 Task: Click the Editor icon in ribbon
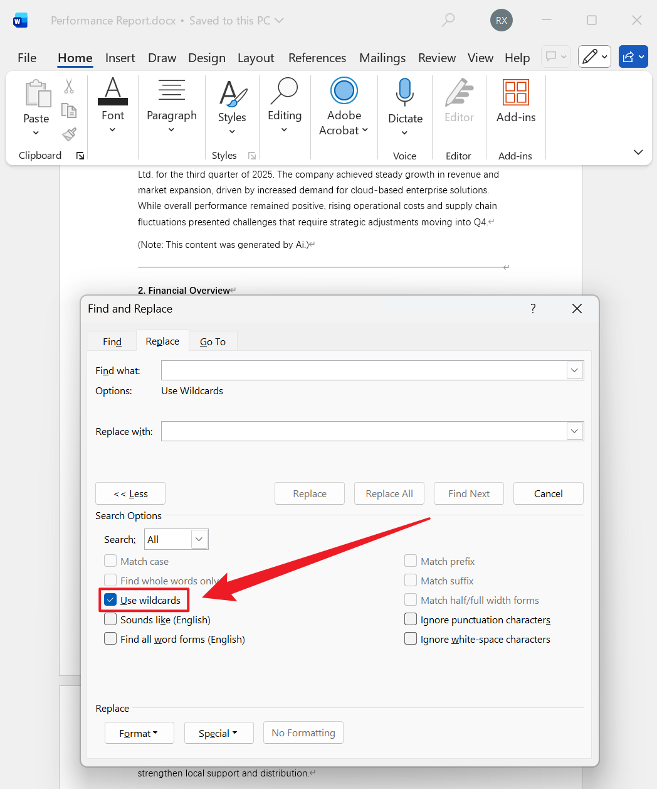(x=459, y=92)
